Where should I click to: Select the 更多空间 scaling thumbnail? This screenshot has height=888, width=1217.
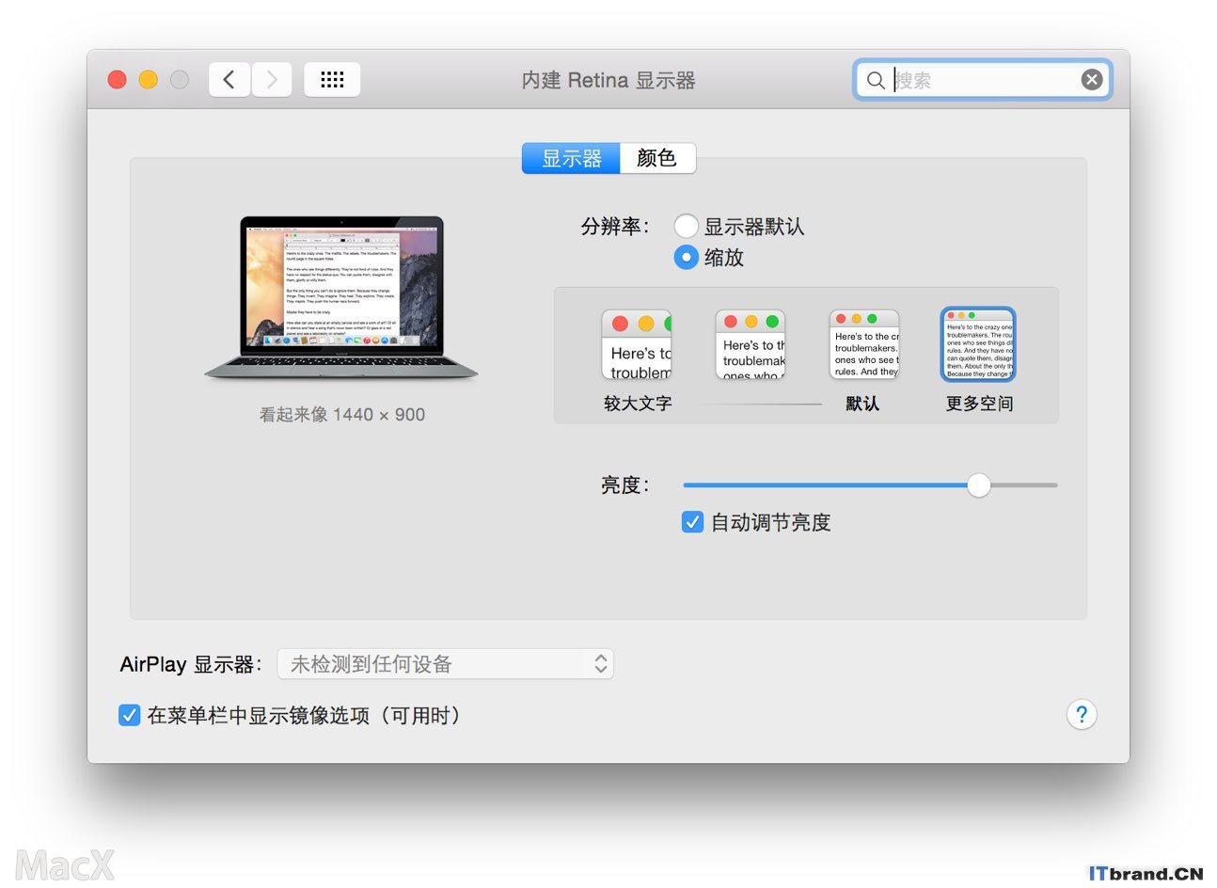[x=978, y=344]
